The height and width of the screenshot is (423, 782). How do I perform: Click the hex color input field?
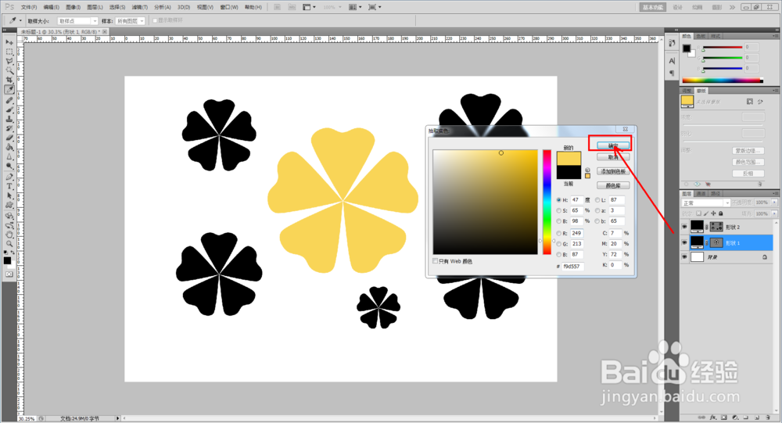point(572,267)
